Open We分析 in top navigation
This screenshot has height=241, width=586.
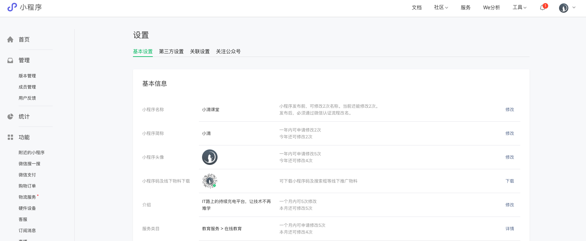491,7
